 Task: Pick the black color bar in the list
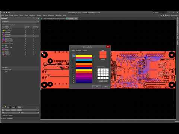(84, 62)
